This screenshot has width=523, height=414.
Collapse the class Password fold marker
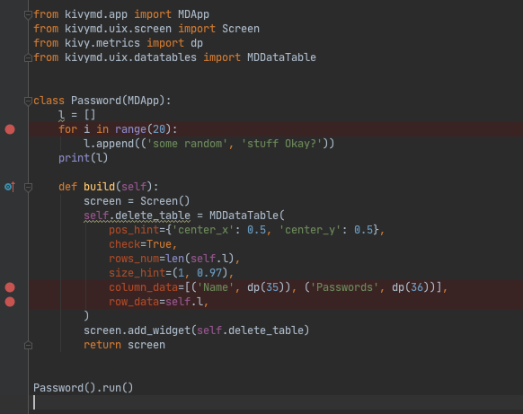tap(28, 101)
